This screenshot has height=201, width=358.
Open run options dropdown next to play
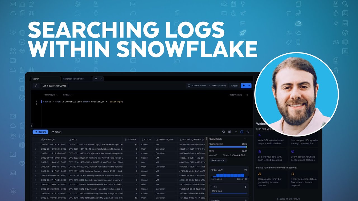(249, 86)
